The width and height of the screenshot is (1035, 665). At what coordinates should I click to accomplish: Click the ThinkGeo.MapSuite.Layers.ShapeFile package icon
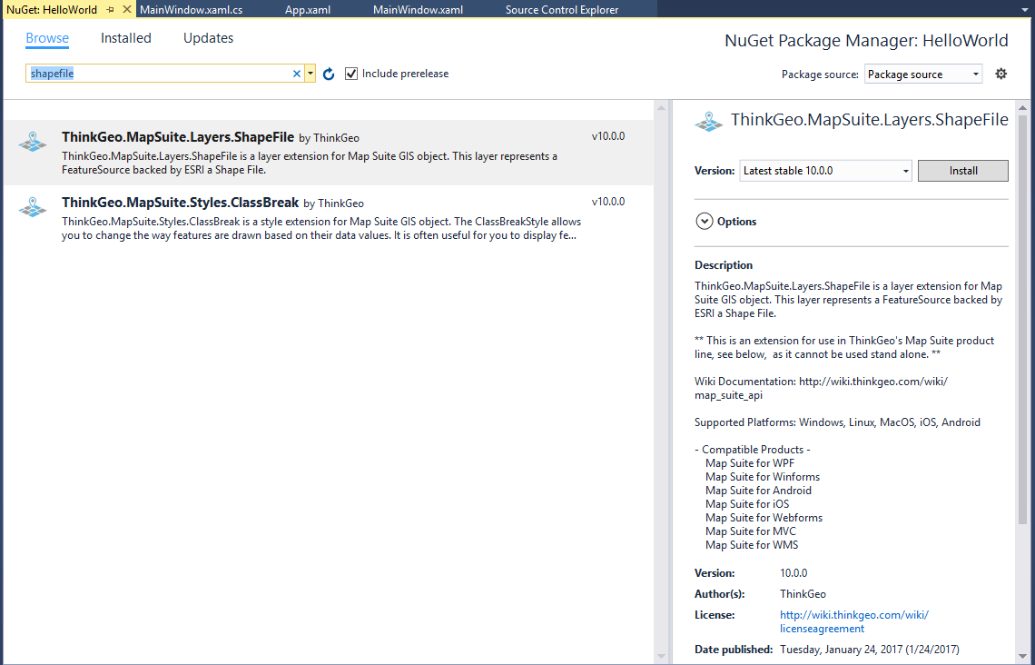(32, 141)
